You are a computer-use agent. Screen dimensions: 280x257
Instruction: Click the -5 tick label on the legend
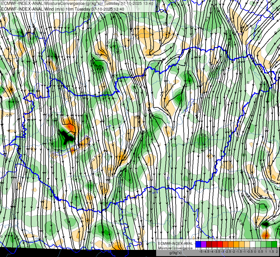[201, 252]
